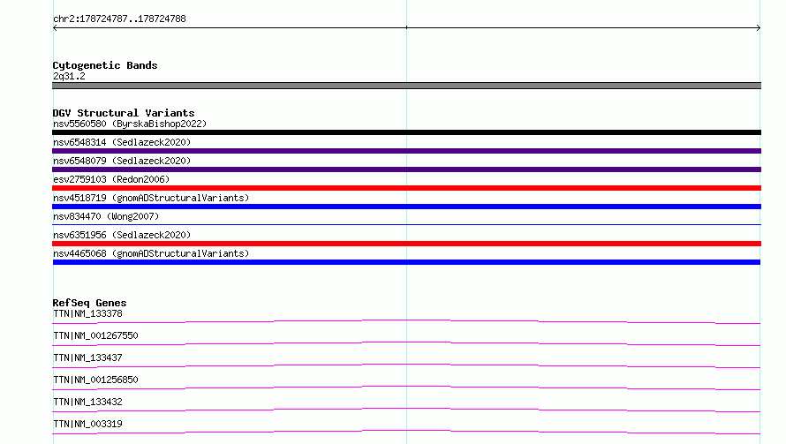Select the magenta intron line under TTN|NM_001267550
The height and width of the screenshot is (444, 786).
(x=406, y=342)
